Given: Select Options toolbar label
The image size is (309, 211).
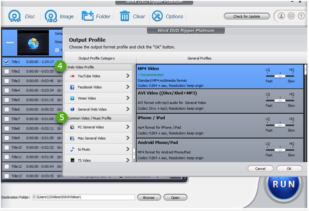Looking at the screenshot, I should tap(174, 17).
